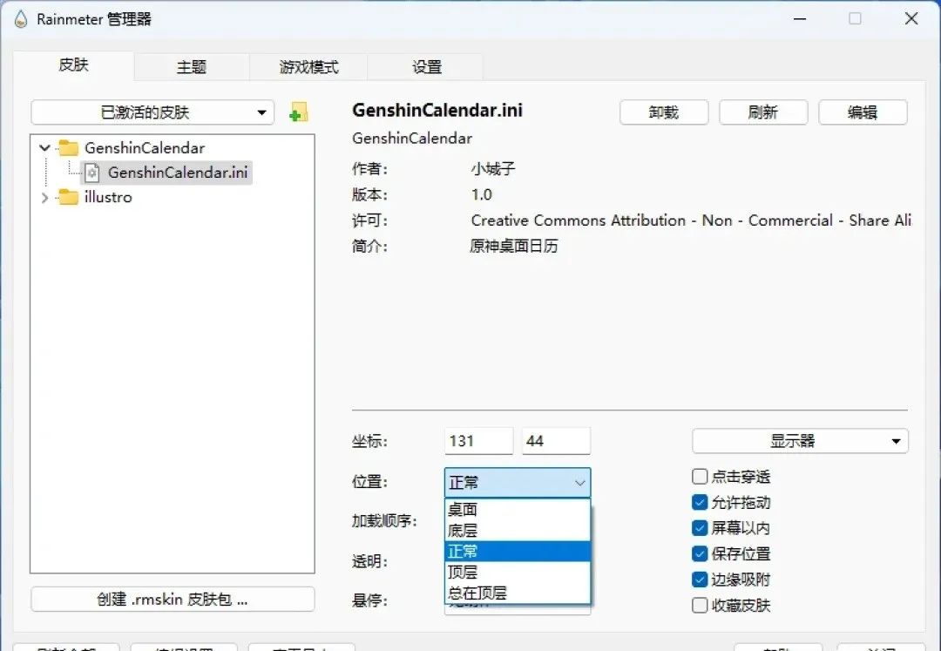
Task: Click the 坐标 label
Action: 369,442
